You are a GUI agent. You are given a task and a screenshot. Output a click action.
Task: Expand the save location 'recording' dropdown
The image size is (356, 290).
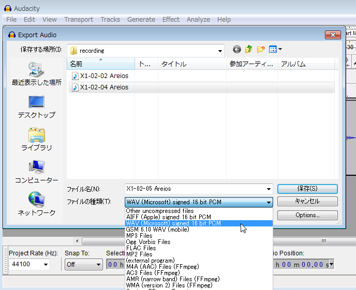[220, 51]
